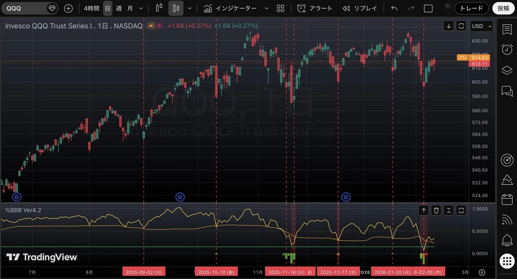This screenshot has width=517, height=279.
Task: Click the sun market-status icon
Action: 151,26
